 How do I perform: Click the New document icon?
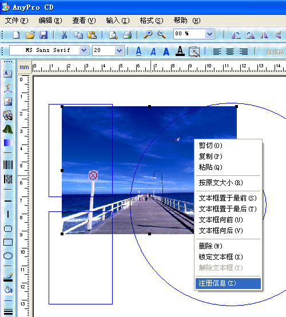tap(17, 35)
